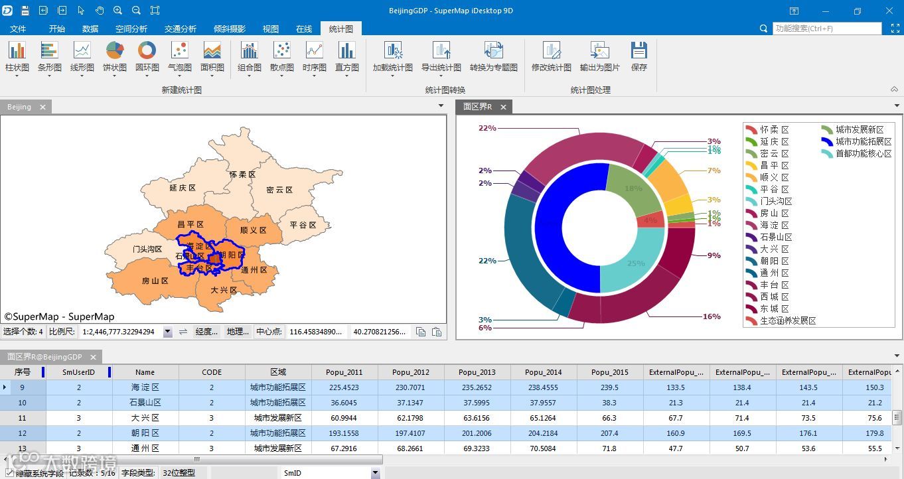The height and width of the screenshot is (479, 904).
Task: Click 城市功能拓展区 legend swatch
Action: 827,141
